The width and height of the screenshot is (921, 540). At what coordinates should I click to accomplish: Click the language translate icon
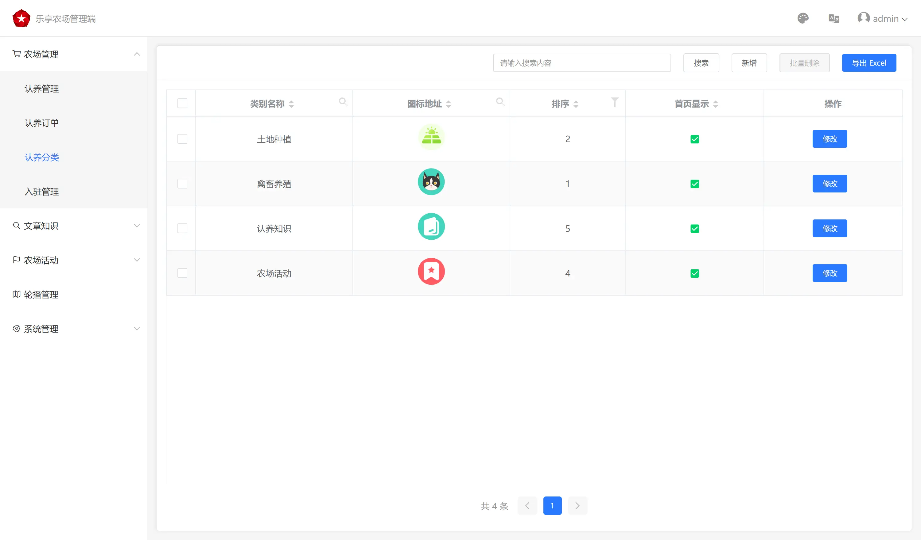click(834, 18)
